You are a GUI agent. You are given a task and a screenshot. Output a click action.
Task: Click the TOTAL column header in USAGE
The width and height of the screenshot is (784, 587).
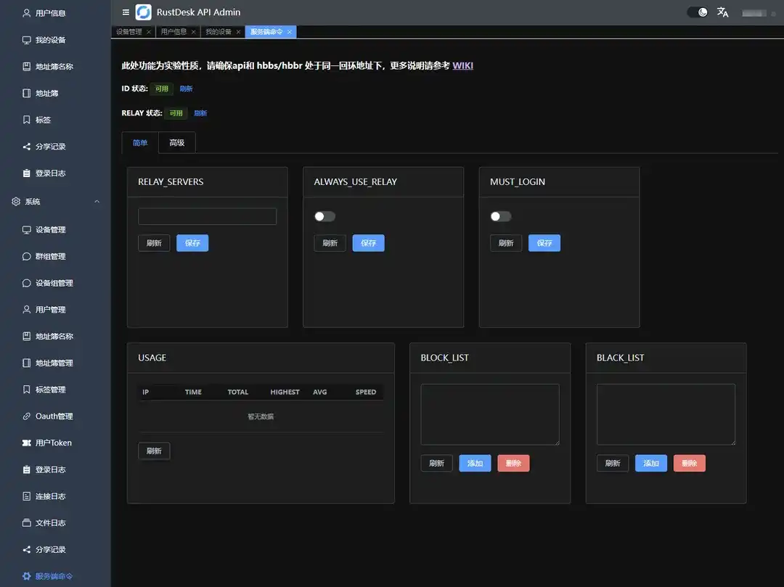(x=238, y=392)
